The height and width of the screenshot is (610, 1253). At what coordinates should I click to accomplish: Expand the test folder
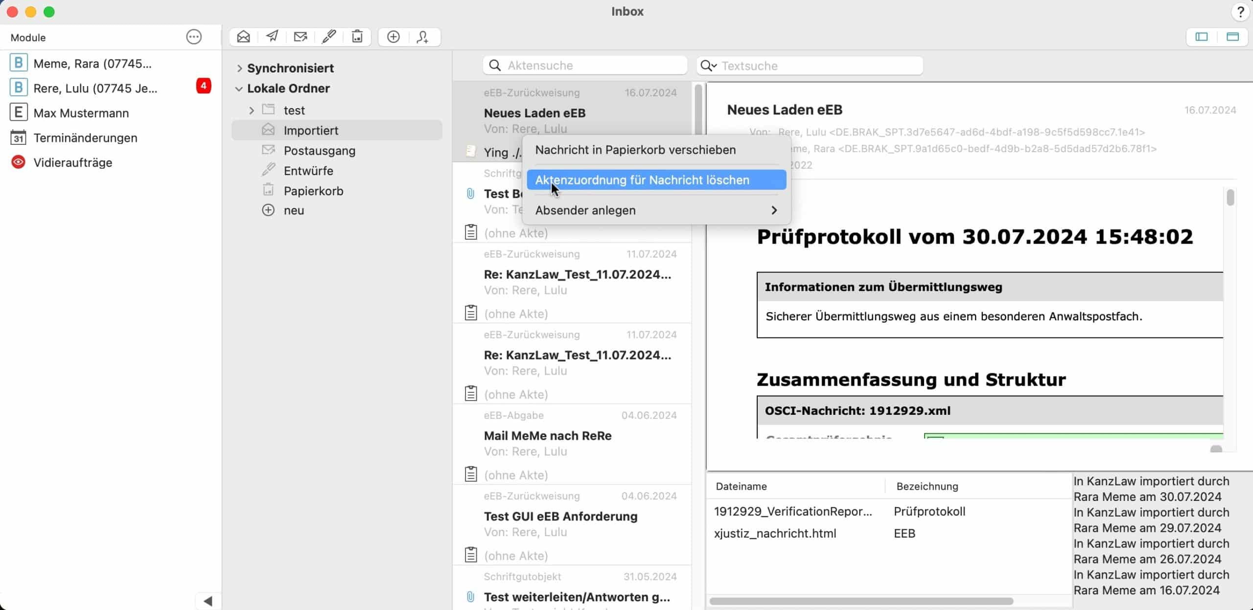[252, 111]
